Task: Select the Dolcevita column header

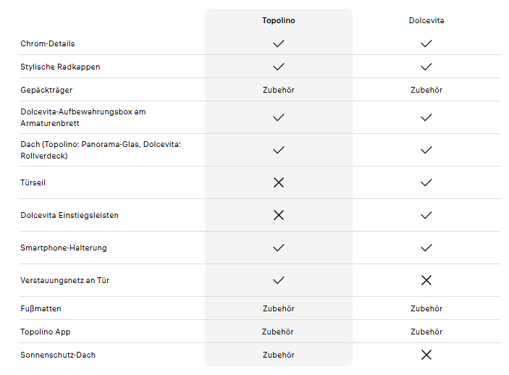Action: 426,20
